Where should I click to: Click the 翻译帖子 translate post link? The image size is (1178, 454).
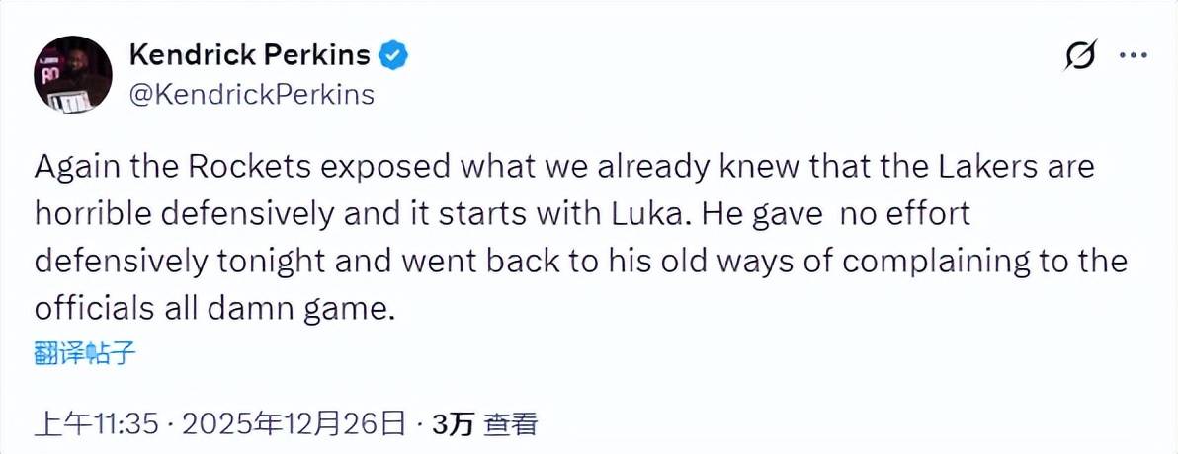(x=86, y=354)
